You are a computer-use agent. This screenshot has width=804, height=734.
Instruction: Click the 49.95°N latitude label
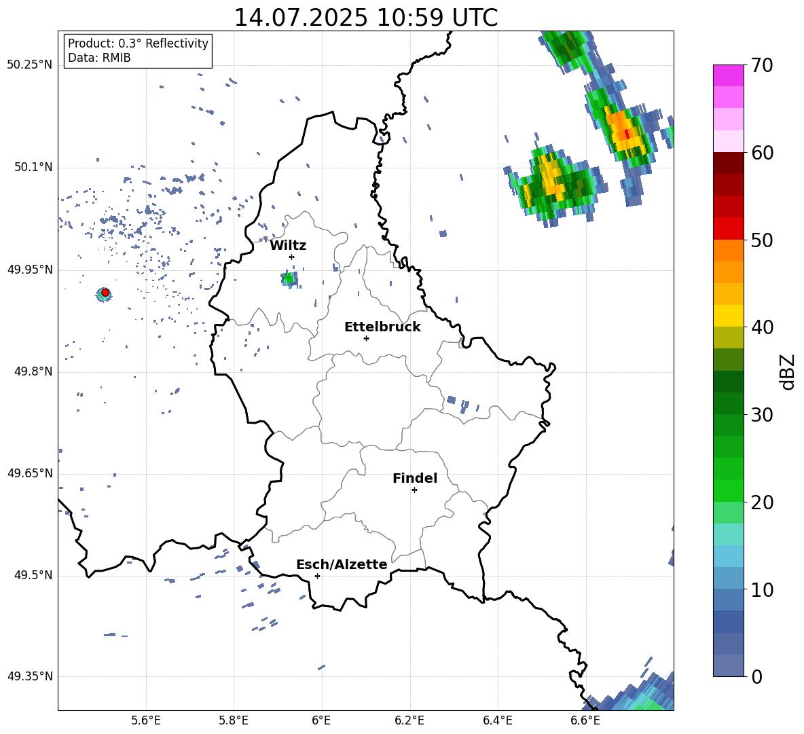(x=30, y=270)
